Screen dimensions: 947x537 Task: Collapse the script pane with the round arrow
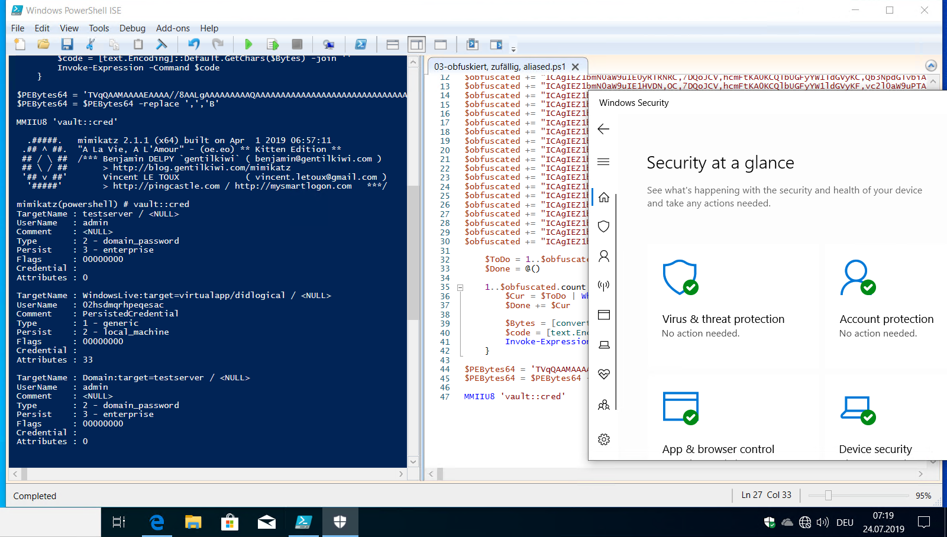coord(931,66)
